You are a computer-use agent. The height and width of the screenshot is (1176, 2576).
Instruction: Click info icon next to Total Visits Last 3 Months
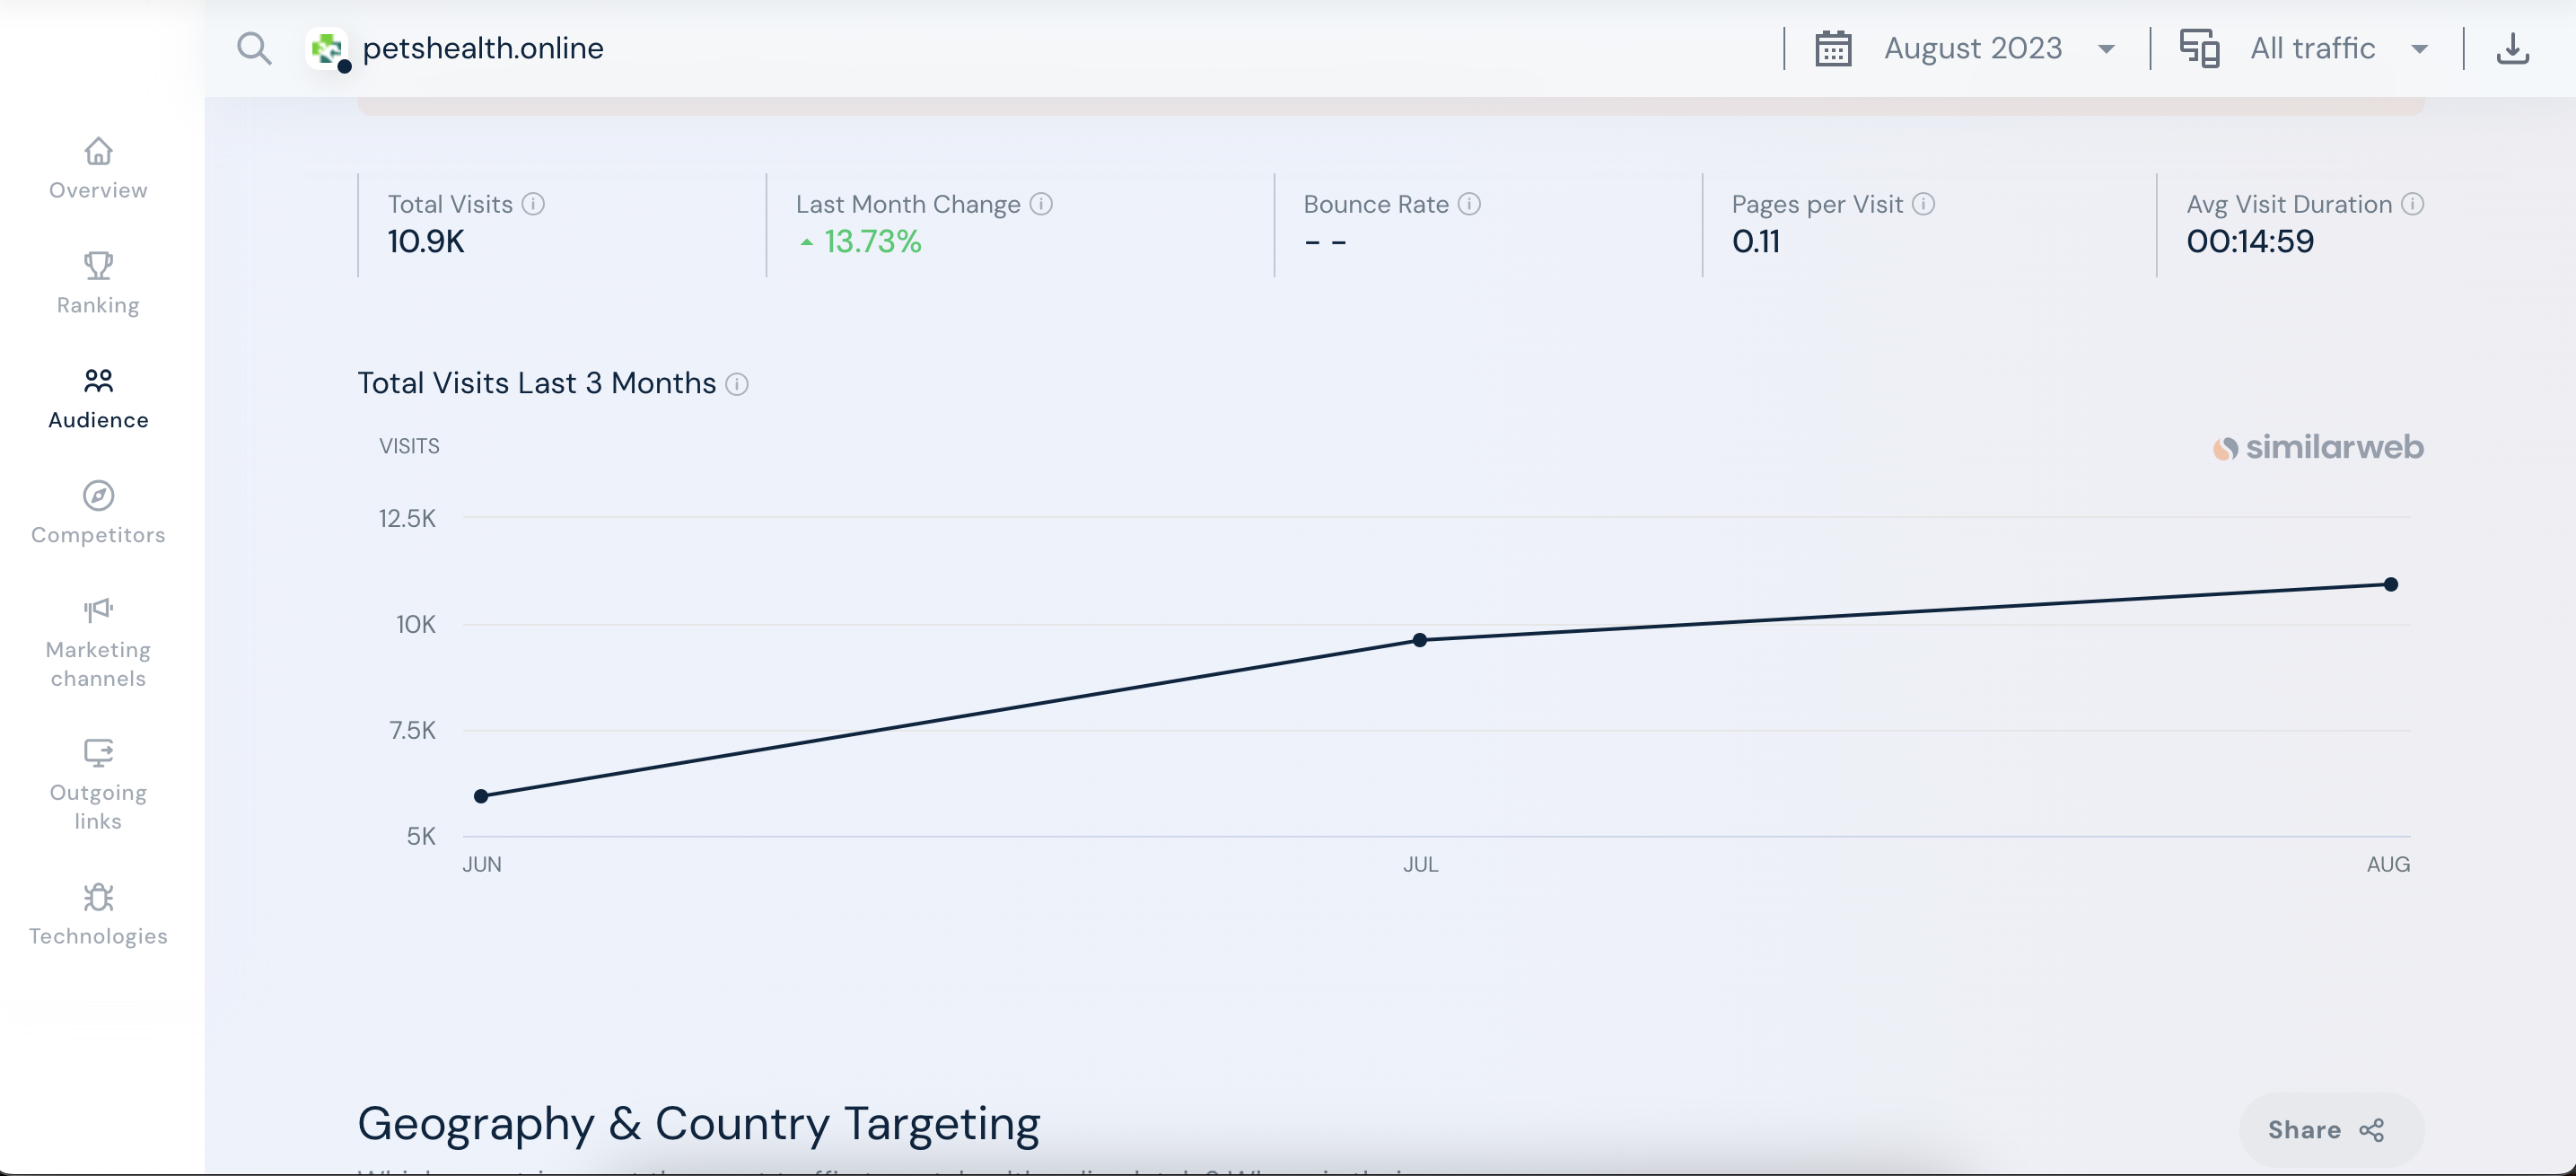coord(737,384)
